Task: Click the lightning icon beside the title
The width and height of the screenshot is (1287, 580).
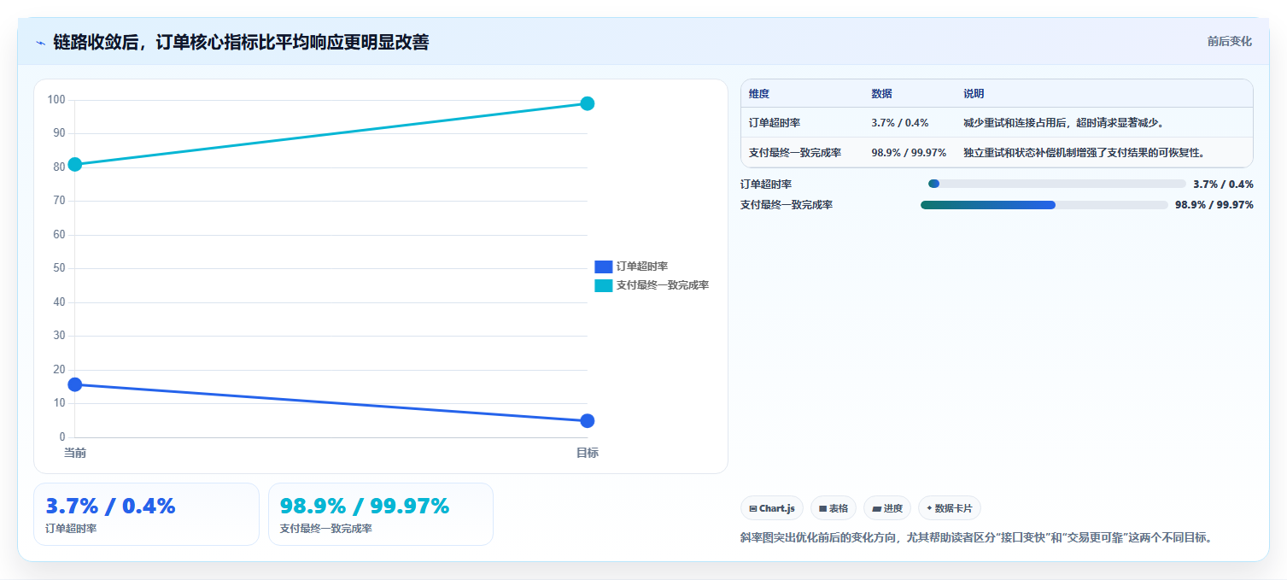Action: coord(40,43)
